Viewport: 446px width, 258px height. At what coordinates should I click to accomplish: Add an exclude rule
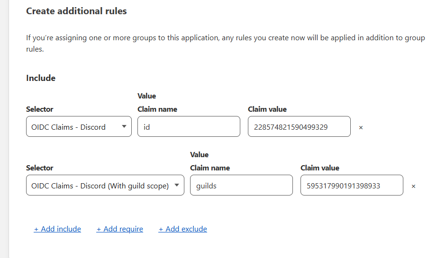coord(183,229)
